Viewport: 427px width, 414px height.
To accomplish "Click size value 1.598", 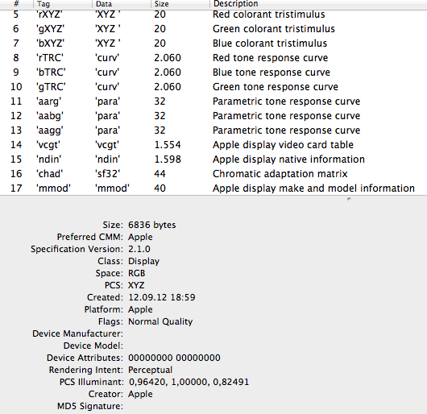I will 168,159.
